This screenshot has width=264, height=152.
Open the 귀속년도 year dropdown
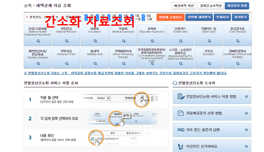51,17
